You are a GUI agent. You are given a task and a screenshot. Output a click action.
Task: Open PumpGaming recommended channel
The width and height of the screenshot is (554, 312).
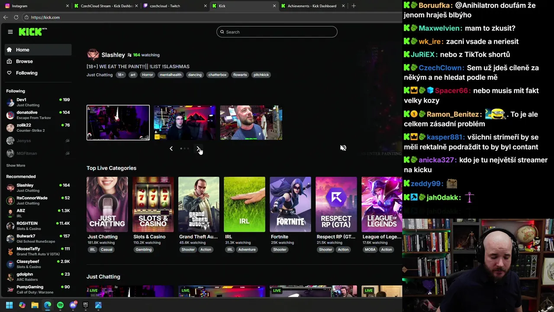(x=38, y=289)
